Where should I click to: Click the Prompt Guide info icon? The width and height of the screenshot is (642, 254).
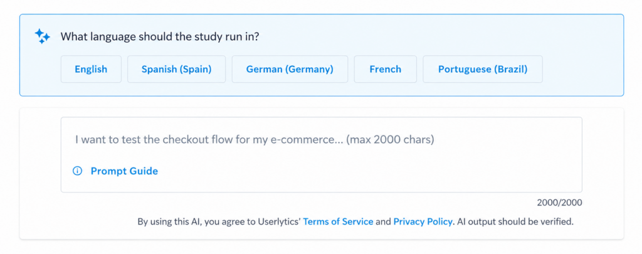point(77,171)
